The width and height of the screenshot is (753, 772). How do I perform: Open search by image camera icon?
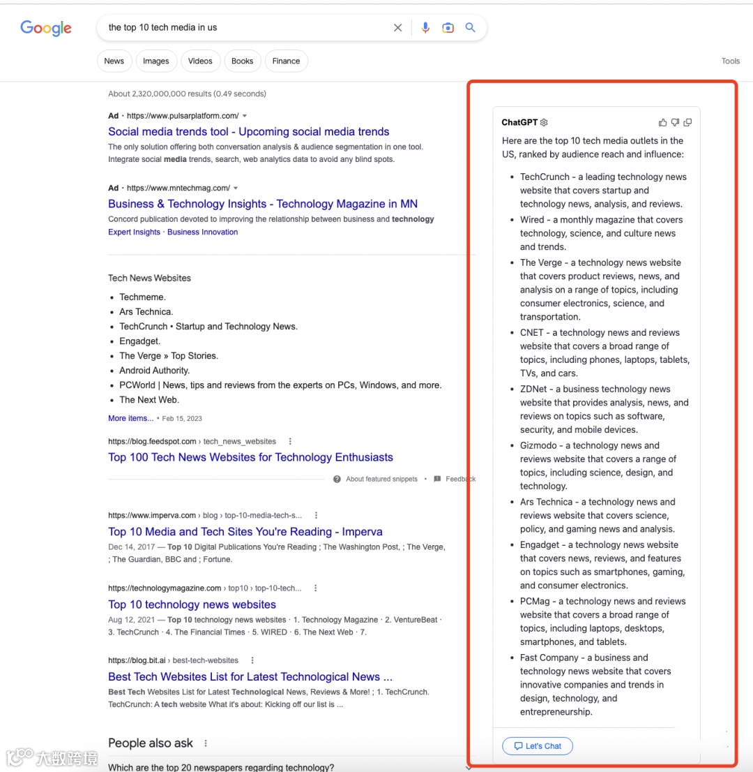[448, 28]
